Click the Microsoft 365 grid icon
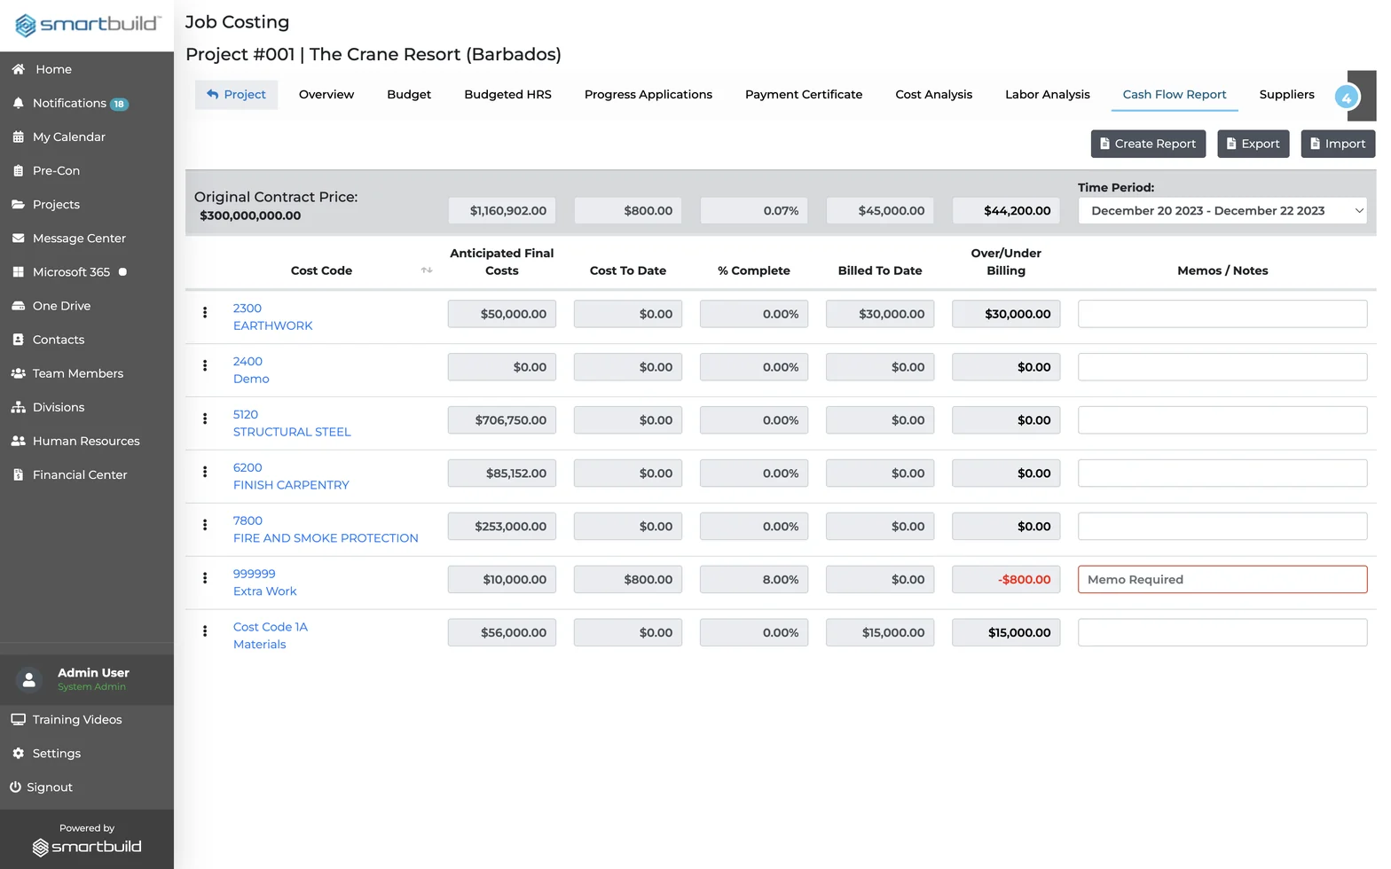The image size is (1391, 869). point(18,271)
